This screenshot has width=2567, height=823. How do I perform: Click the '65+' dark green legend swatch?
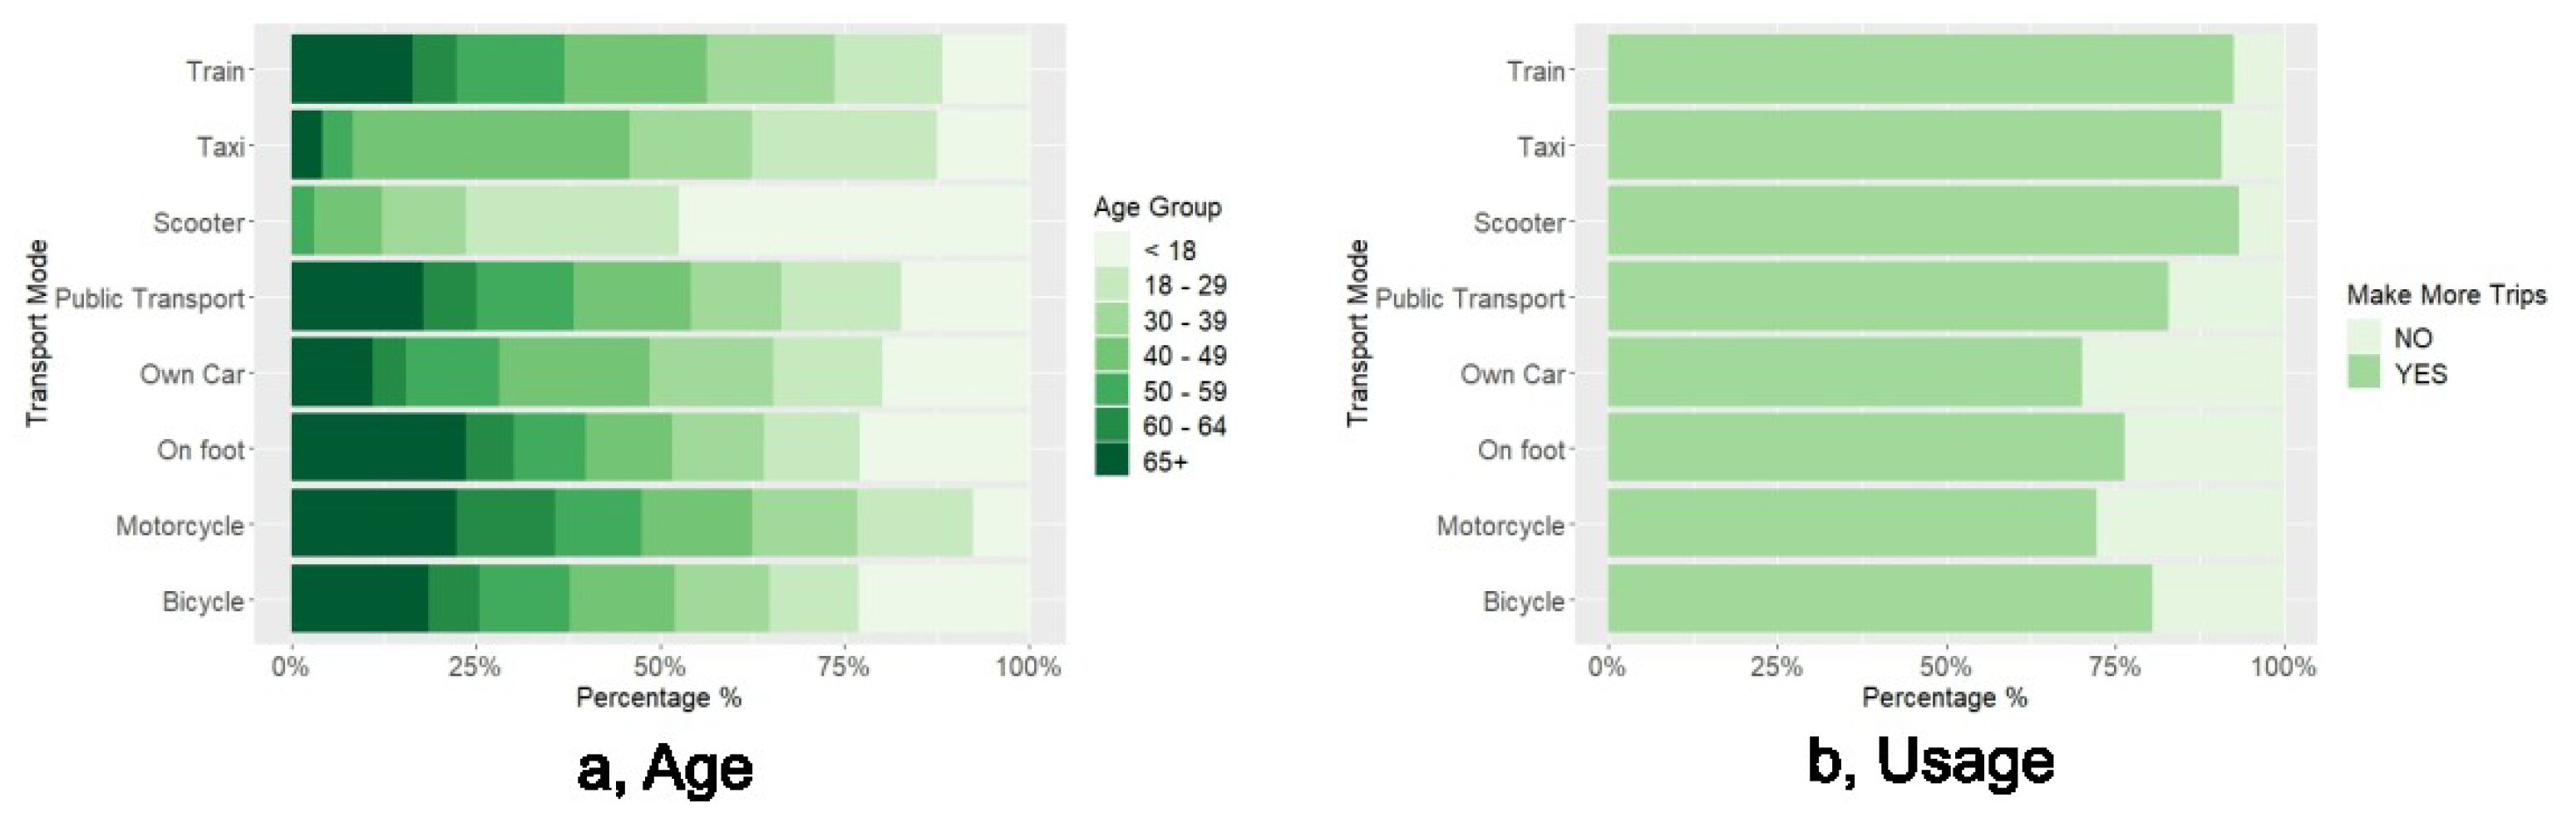click(x=1111, y=461)
